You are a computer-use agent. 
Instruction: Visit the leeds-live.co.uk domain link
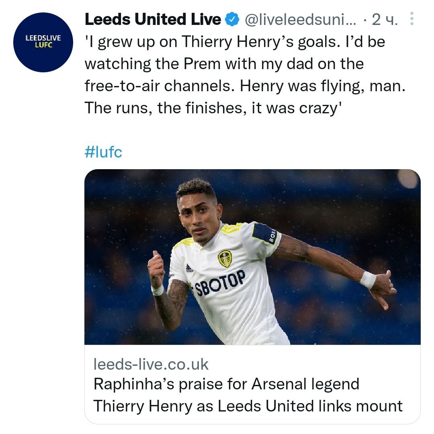pyautogui.click(x=151, y=364)
